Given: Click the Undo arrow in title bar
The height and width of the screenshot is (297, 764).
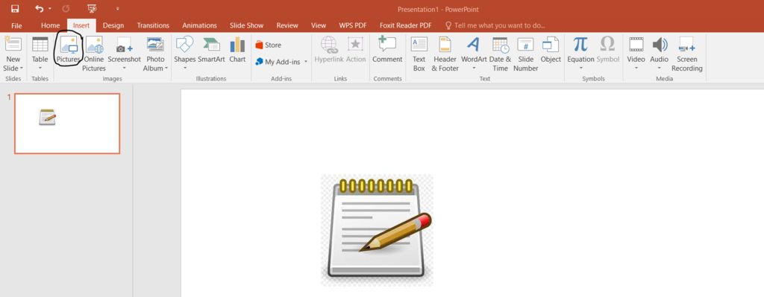Looking at the screenshot, I should click(x=40, y=9).
